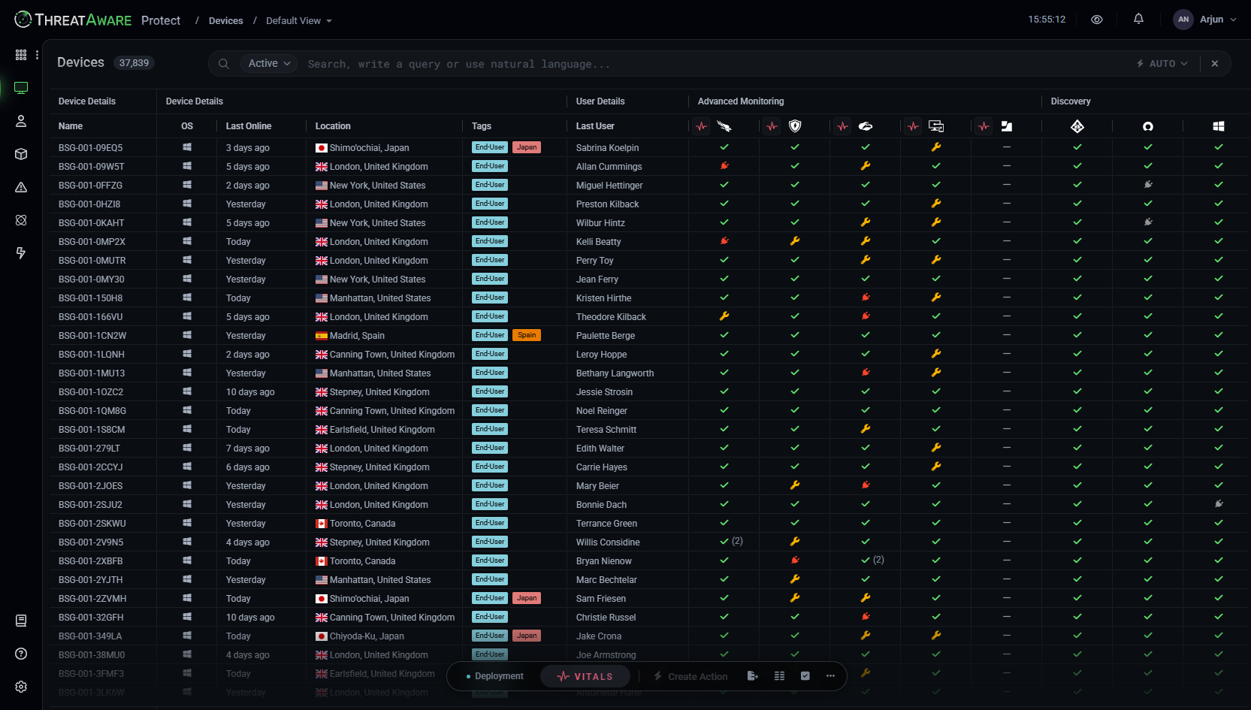This screenshot has width=1251, height=710.
Task: Click the export icon in bottom toolbar
Action: click(x=752, y=676)
